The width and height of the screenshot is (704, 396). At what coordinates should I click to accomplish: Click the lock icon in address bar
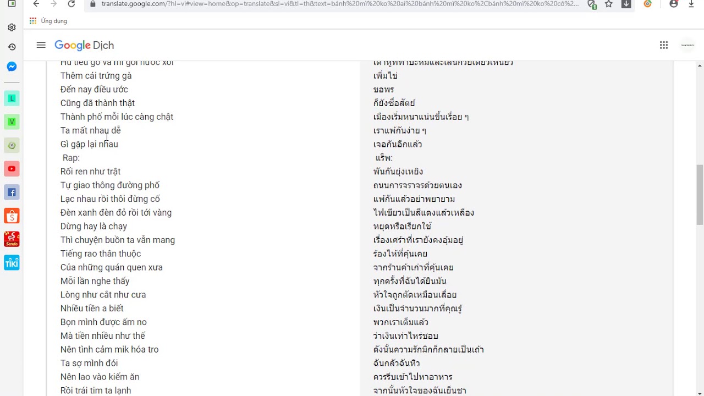click(x=92, y=4)
